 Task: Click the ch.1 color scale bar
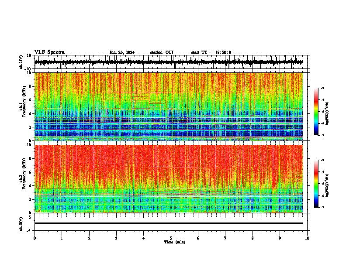316,112
